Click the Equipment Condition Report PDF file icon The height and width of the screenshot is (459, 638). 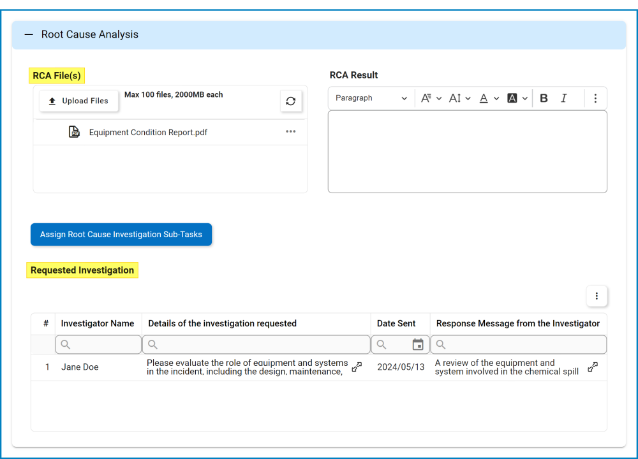(75, 132)
